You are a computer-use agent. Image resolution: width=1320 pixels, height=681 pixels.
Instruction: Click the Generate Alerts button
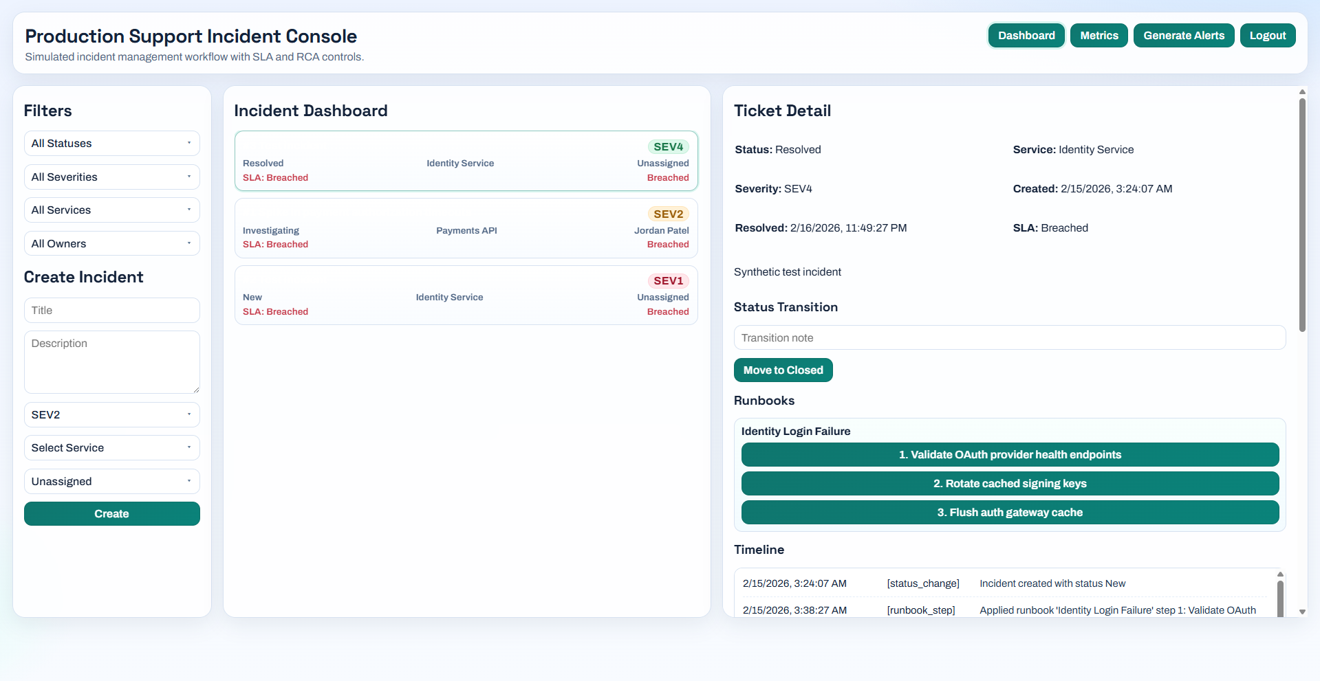tap(1183, 35)
